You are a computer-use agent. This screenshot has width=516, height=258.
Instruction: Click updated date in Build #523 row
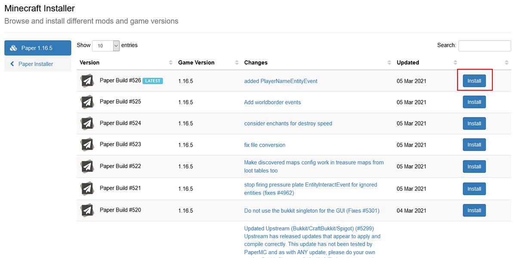[412, 145]
